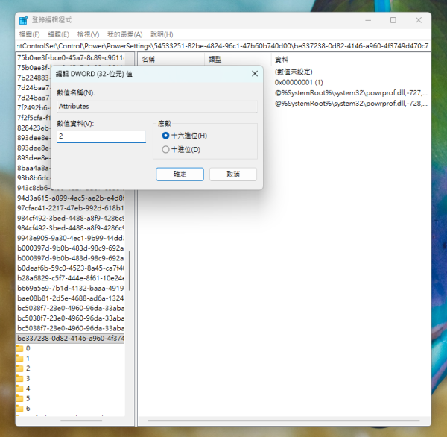Click the (數值未設定) default data entry
447x437 pixels.
(x=294, y=72)
